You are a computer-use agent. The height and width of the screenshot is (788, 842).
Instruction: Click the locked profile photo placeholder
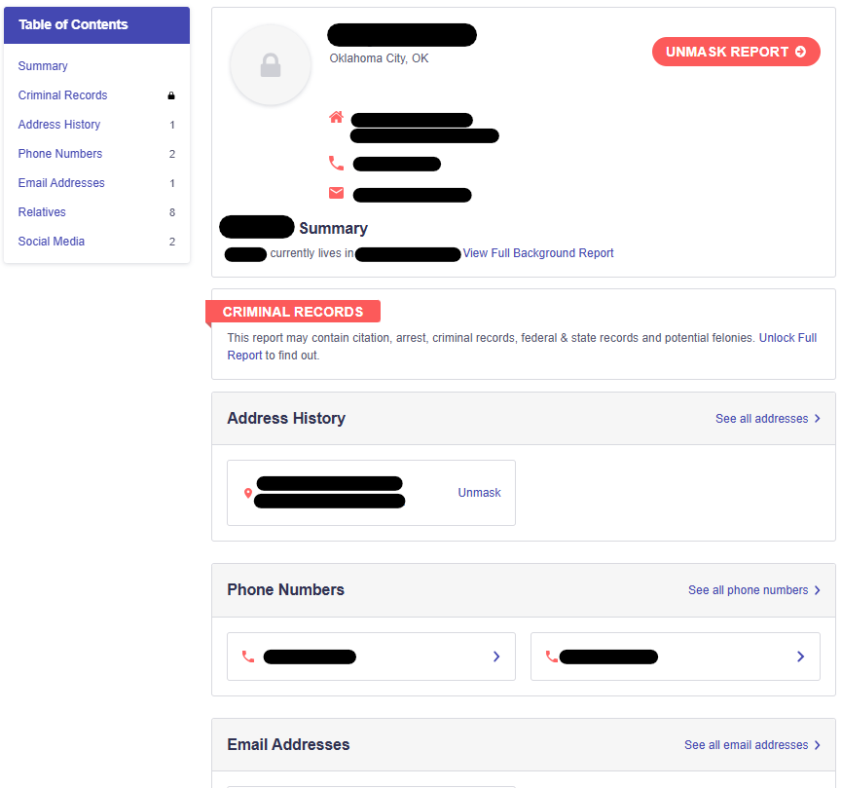coord(271,65)
